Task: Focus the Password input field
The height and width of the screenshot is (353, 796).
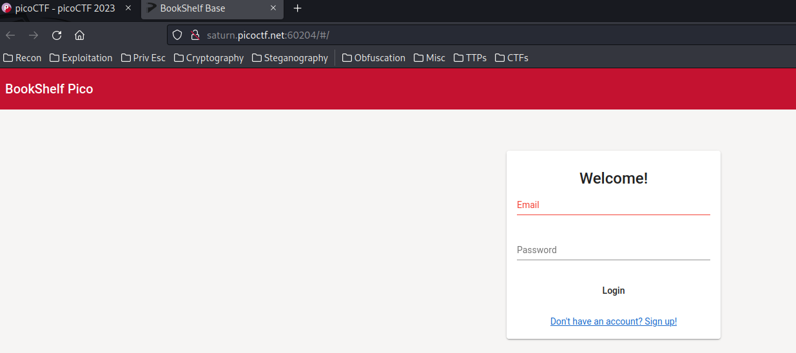Action: click(614, 250)
